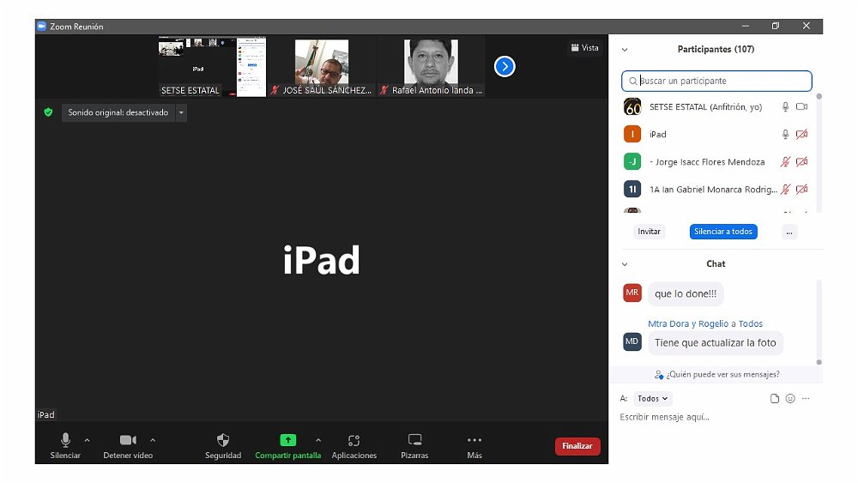Open the Aplicaciones apps icon
Image resolution: width=858 pixels, height=483 pixels.
coord(353,440)
